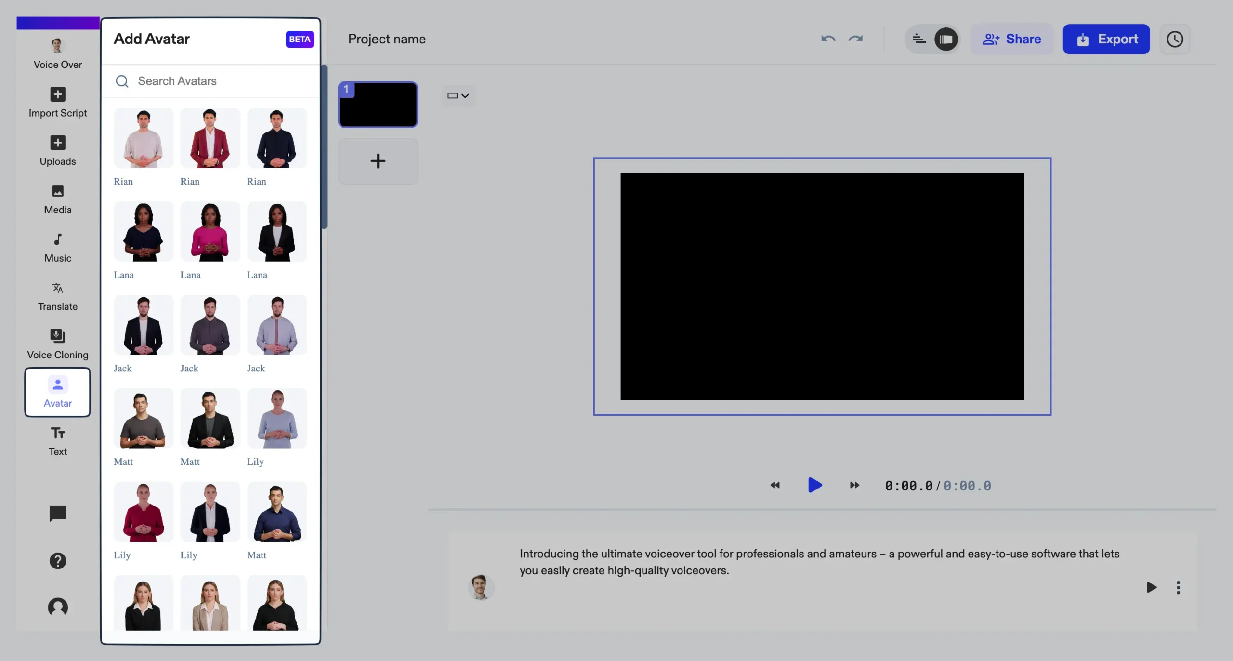The height and width of the screenshot is (661, 1233).
Task: Click the redo arrow
Action: [855, 39]
